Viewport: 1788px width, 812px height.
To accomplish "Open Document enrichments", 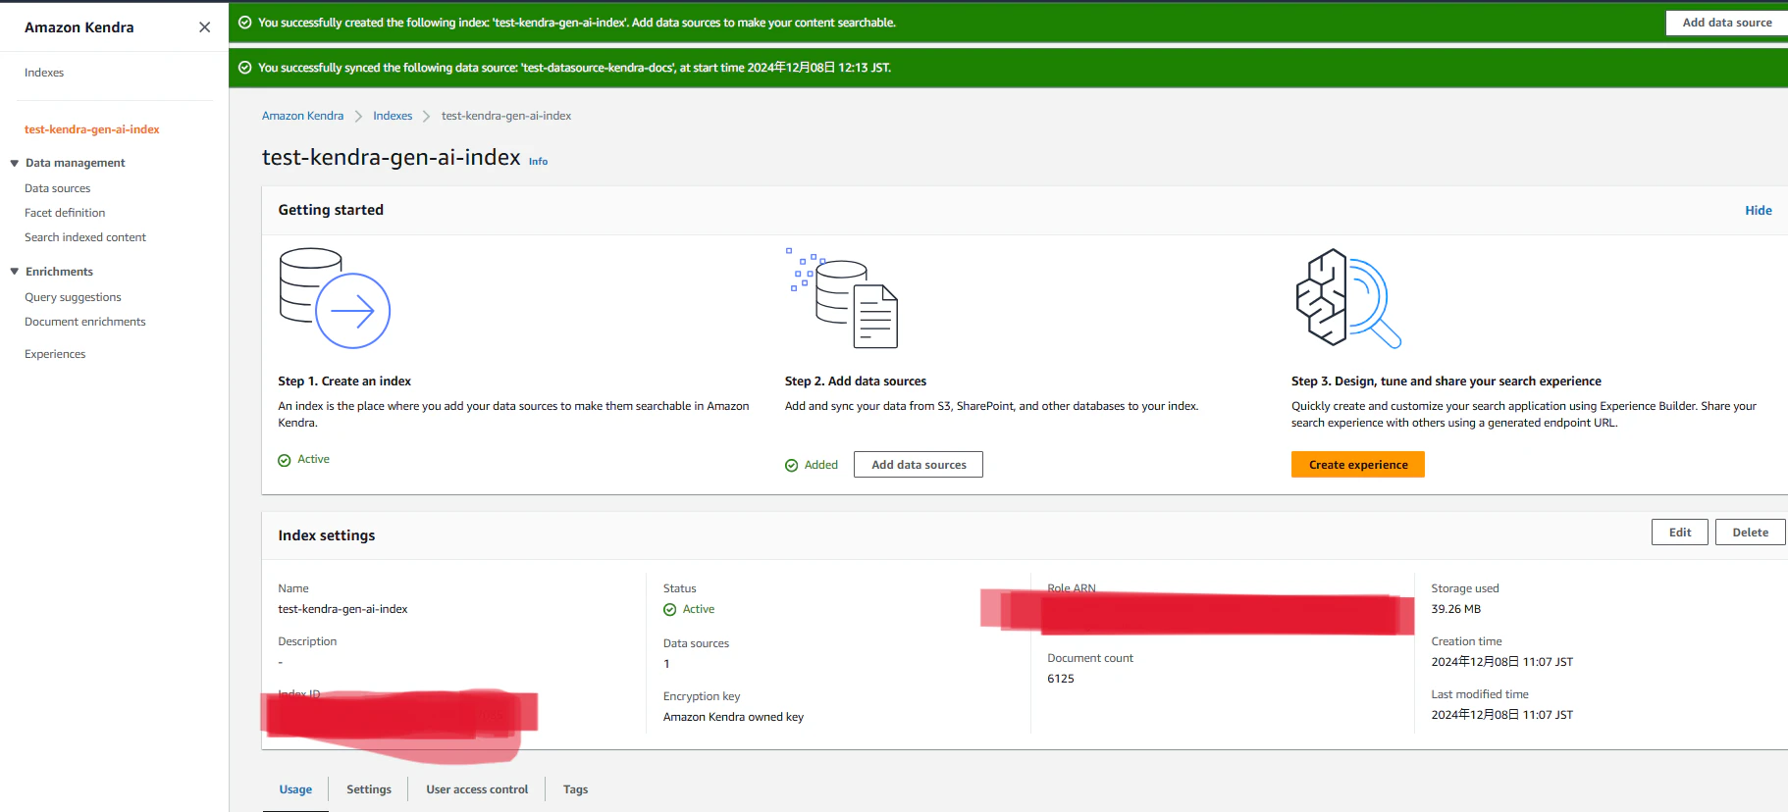I will [x=85, y=322].
